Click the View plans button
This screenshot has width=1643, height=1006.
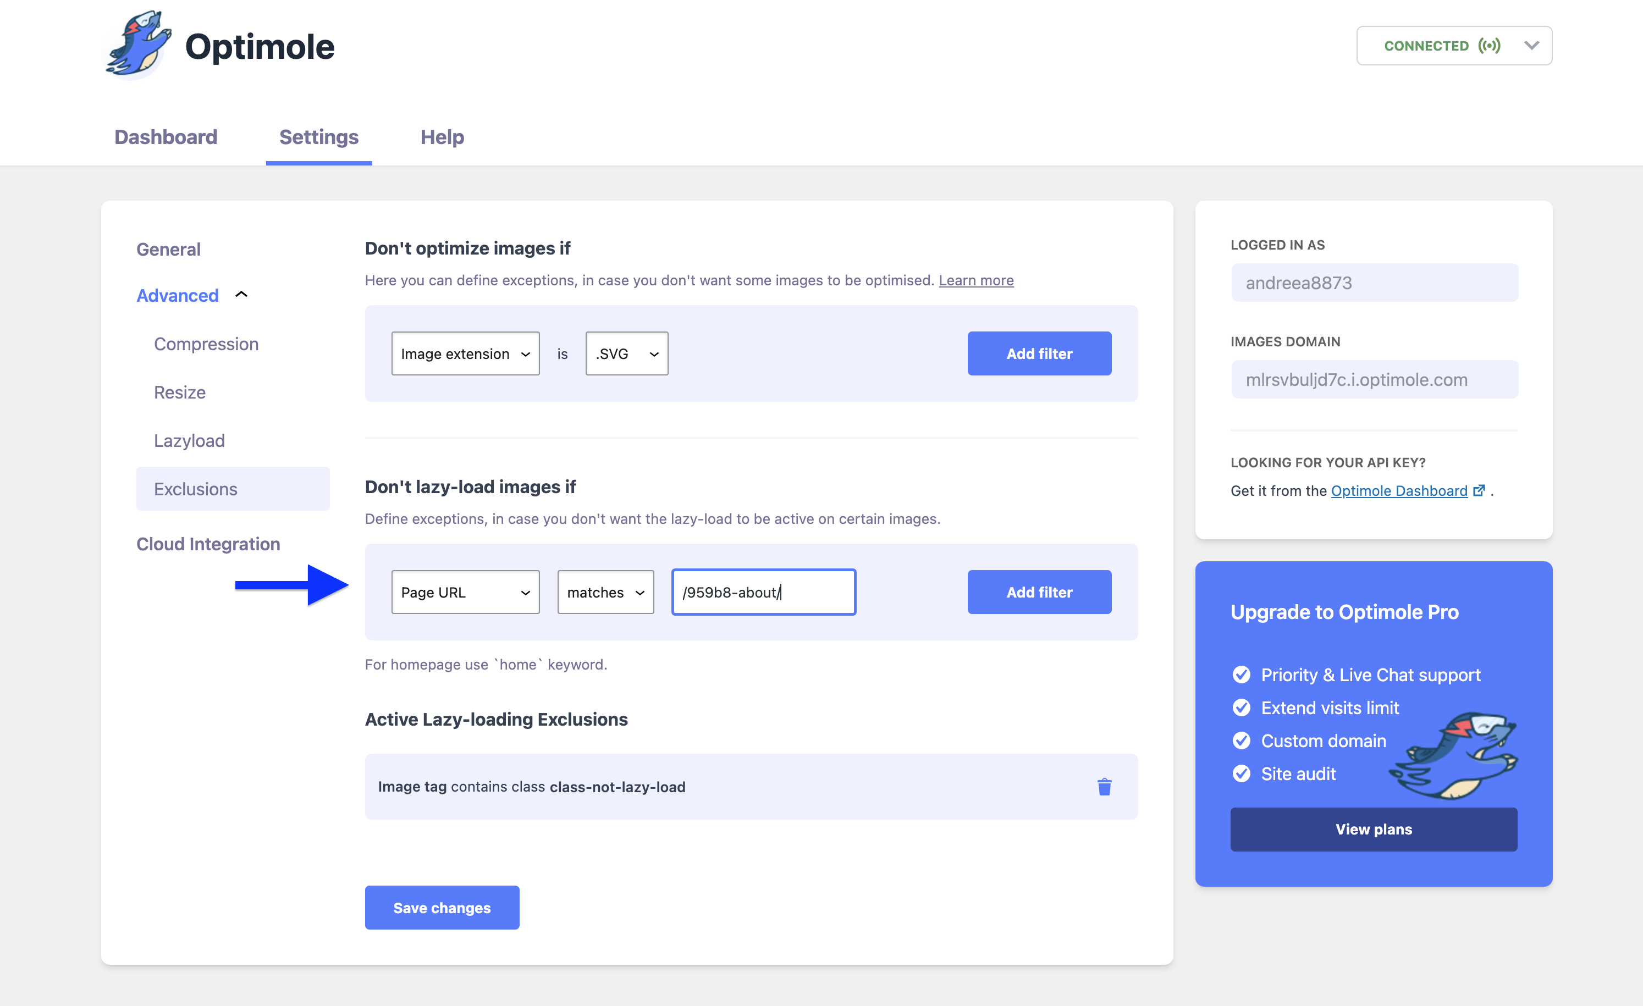coord(1373,830)
